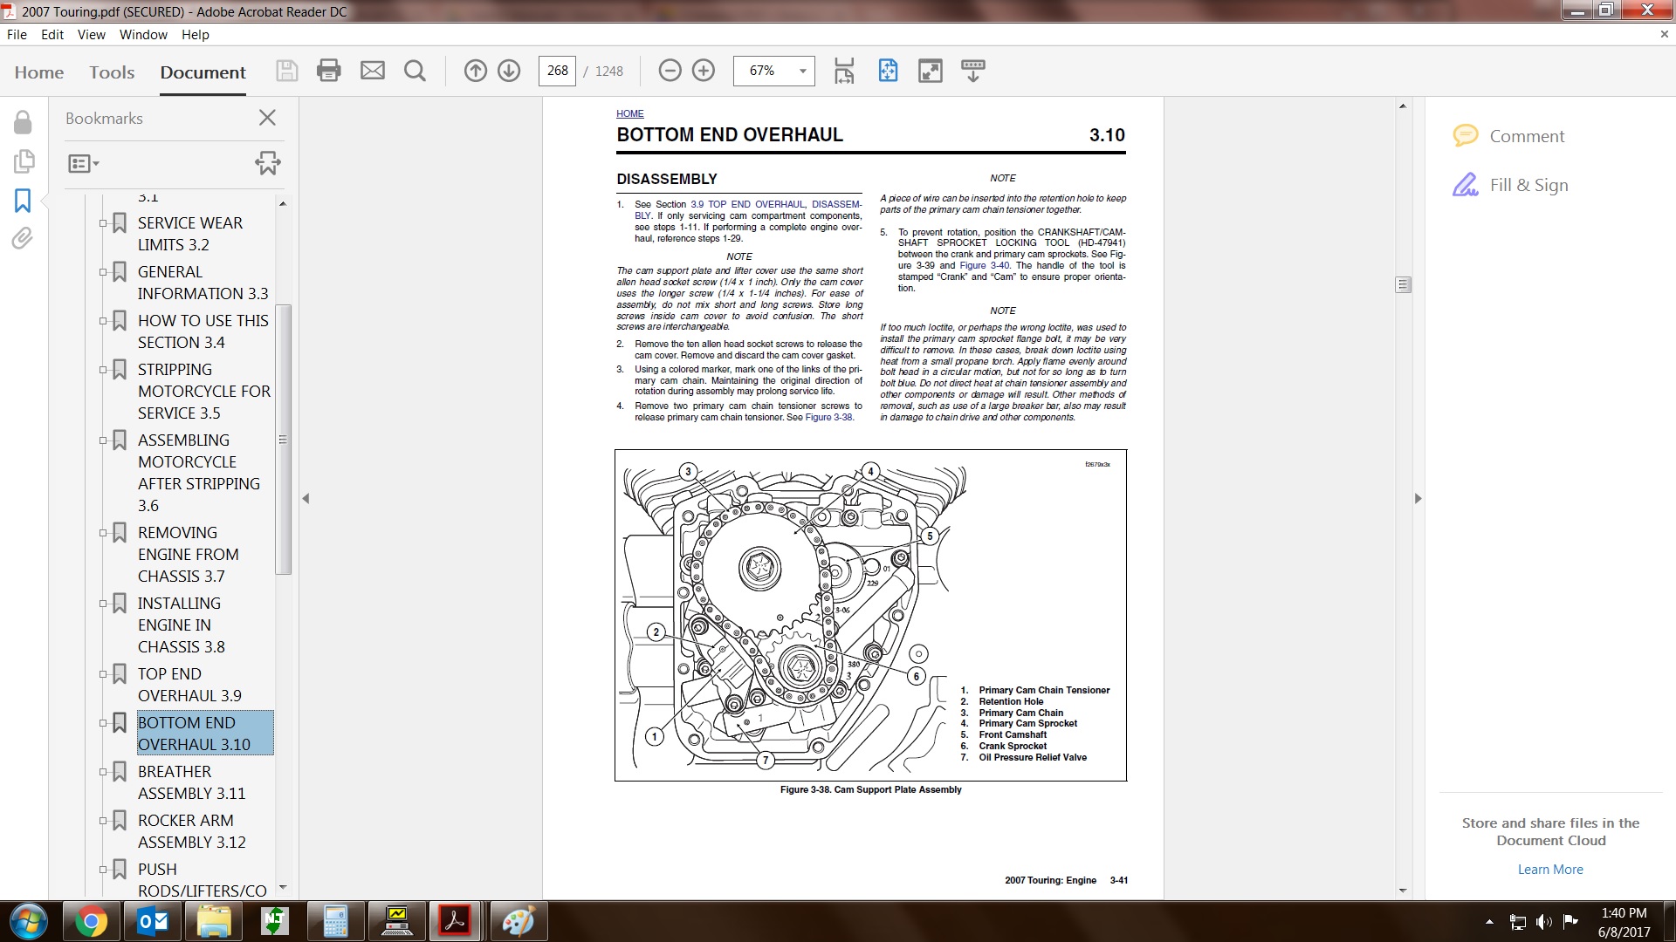This screenshot has width=1676, height=942.
Task: Toggle the Attachments paperclip panel
Action: pyautogui.click(x=23, y=238)
